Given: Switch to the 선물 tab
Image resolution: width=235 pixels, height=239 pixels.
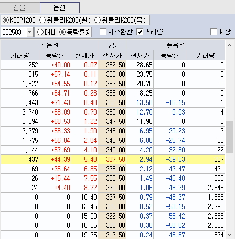Looking at the screenshot, I should (x=20, y=8).
